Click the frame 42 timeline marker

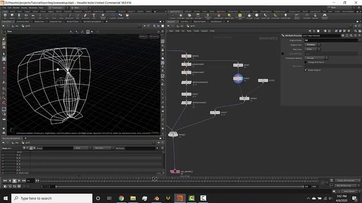(x=154, y=179)
